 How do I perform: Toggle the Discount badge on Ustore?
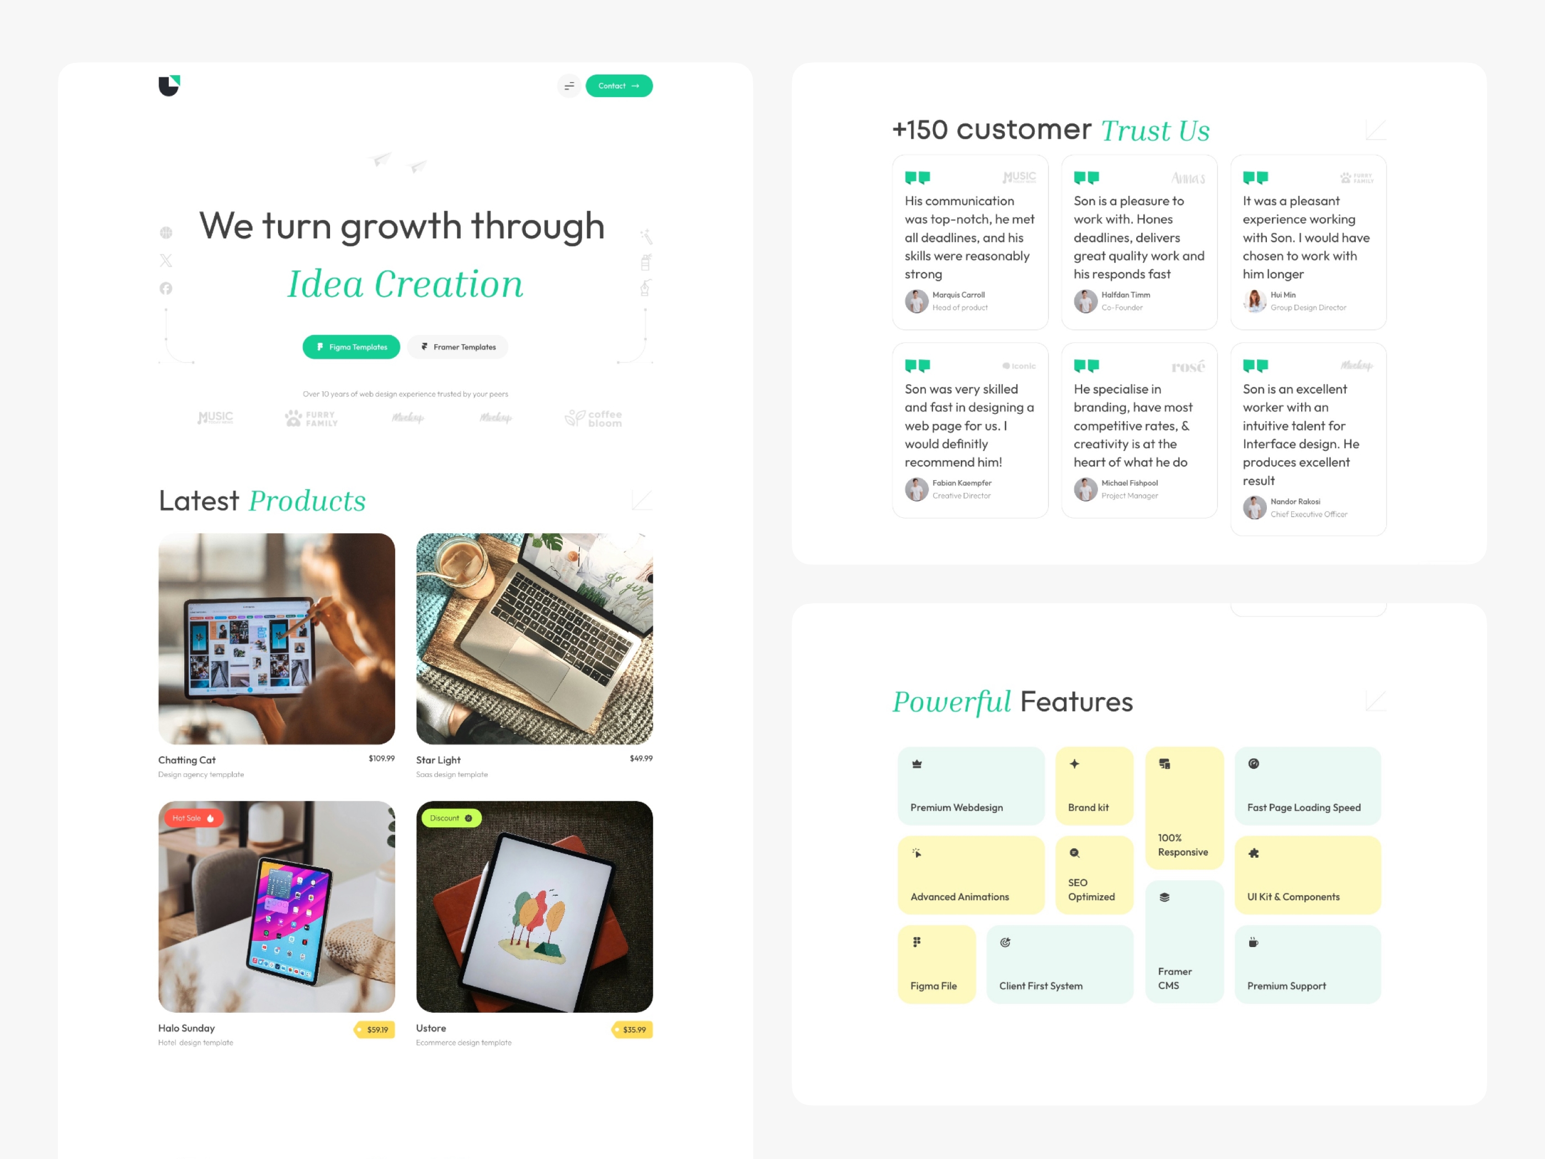point(451,817)
